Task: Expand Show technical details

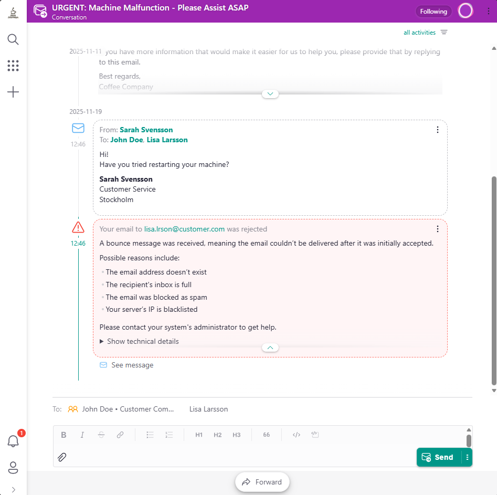Action: click(139, 341)
